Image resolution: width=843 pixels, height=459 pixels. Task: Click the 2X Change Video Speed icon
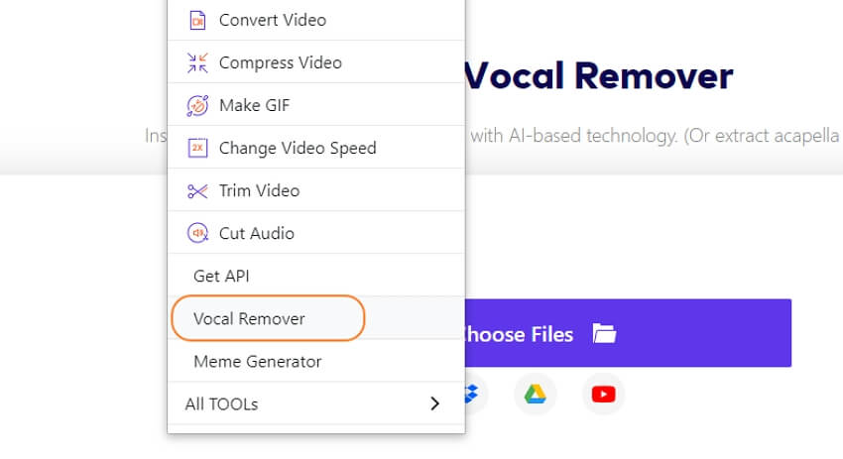(x=197, y=148)
